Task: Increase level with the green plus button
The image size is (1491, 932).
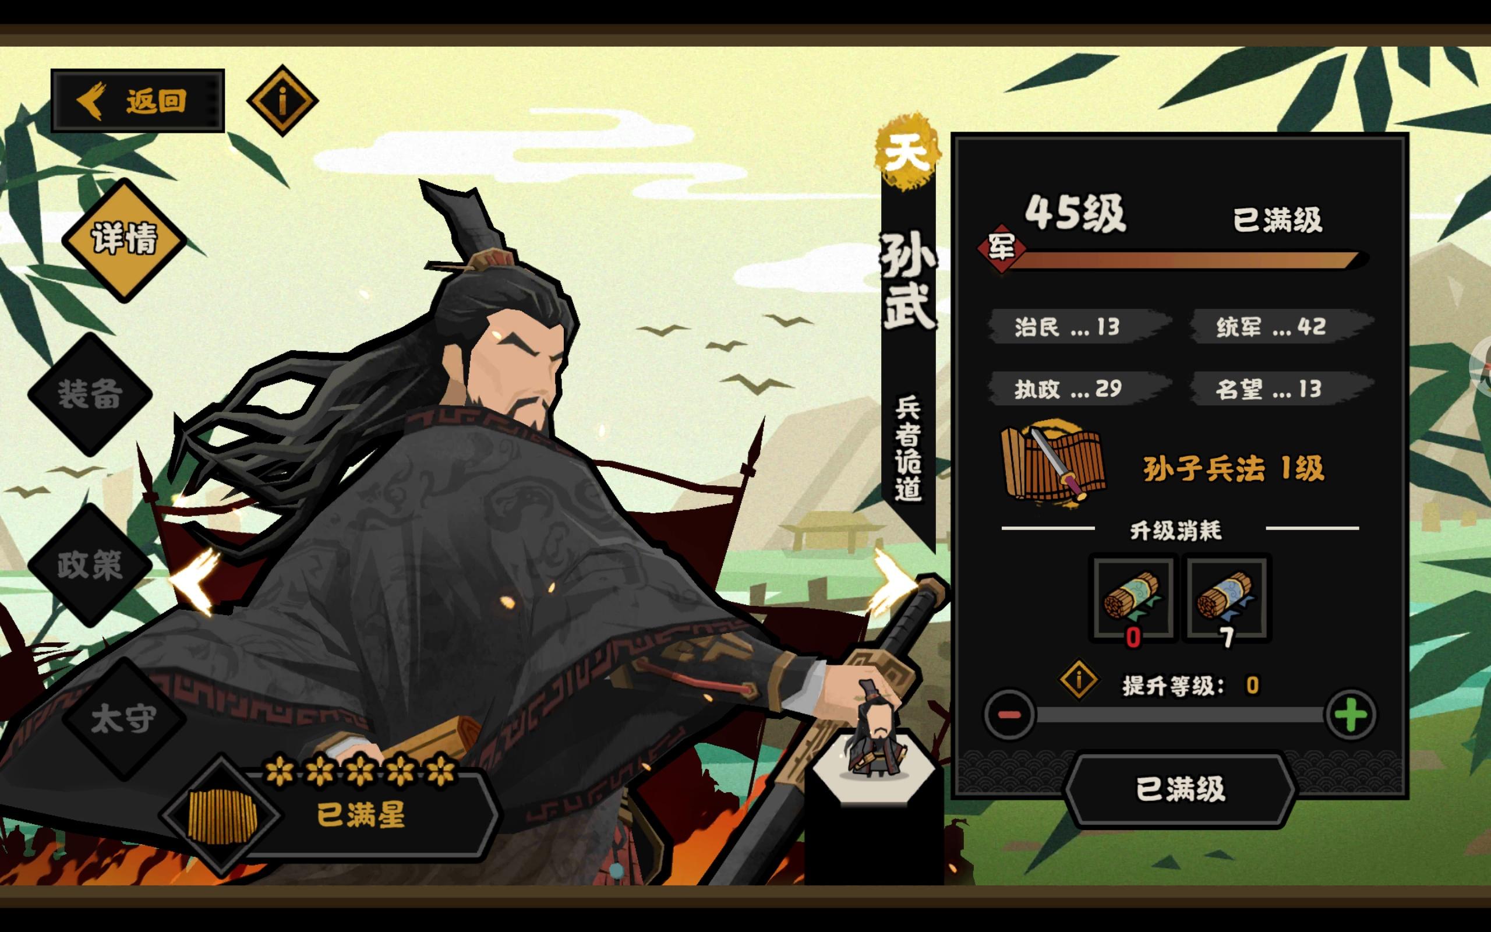Action: [x=1351, y=715]
